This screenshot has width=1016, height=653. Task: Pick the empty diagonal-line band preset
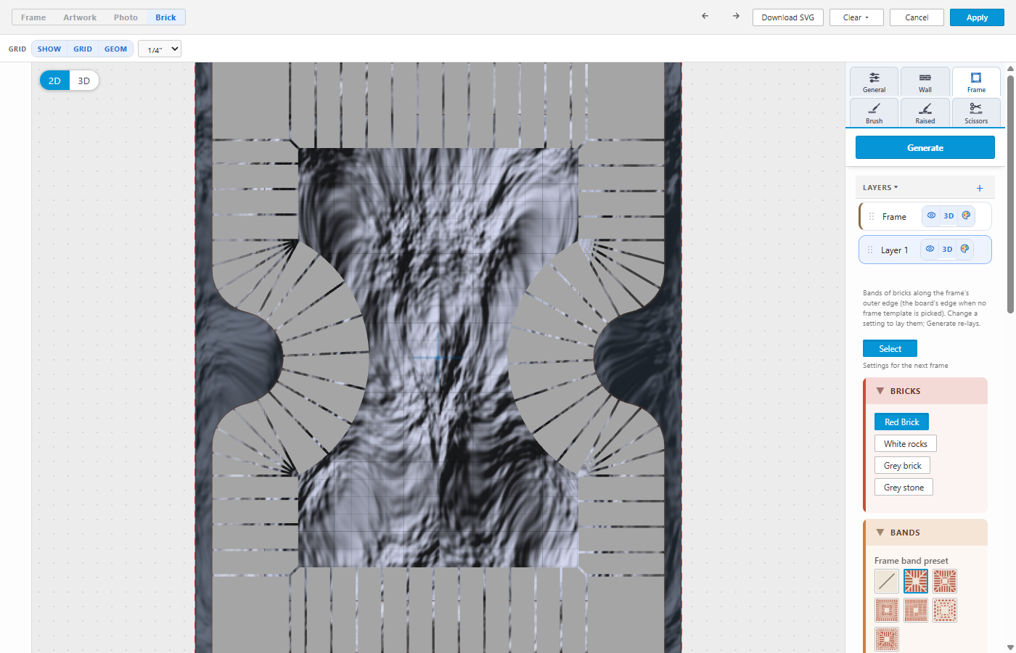pyautogui.click(x=887, y=581)
